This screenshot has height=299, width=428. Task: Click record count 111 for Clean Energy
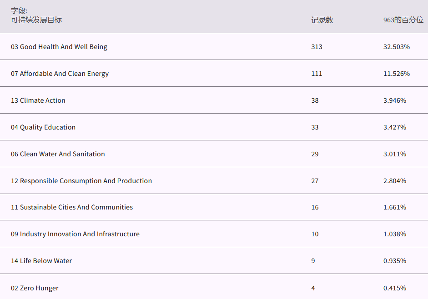click(x=317, y=74)
